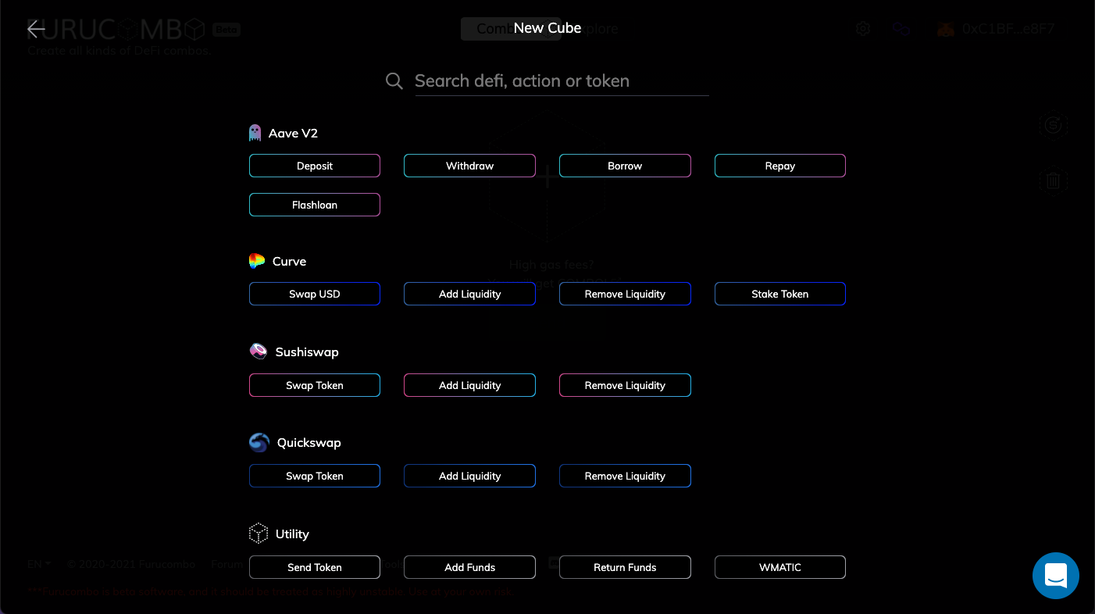The image size is (1095, 614).
Task: Select Sushiswap Remove Liquidity
Action: pyautogui.click(x=625, y=385)
